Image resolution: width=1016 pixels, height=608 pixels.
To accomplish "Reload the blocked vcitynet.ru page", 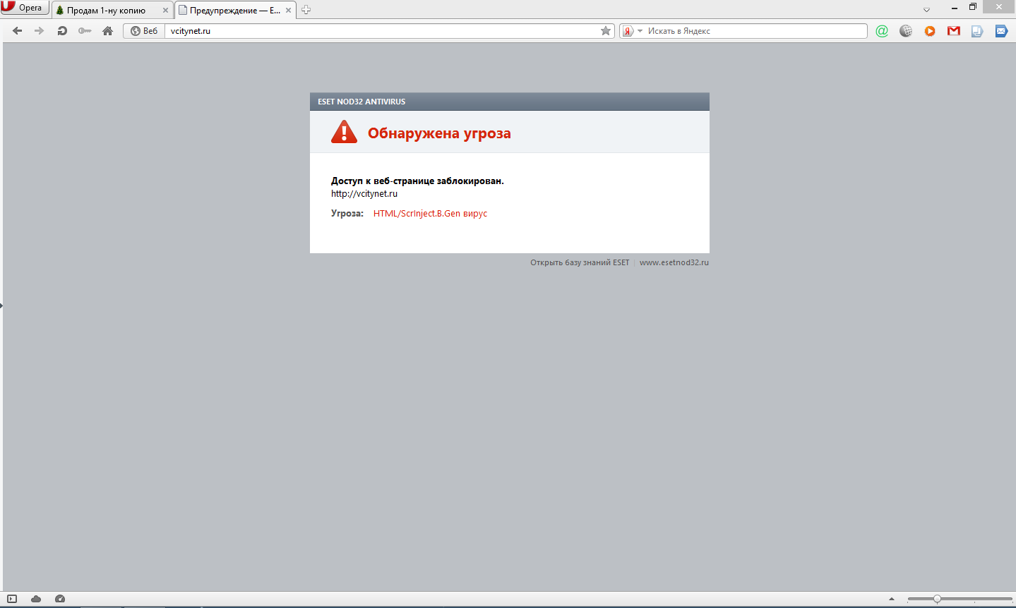I will 62,31.
